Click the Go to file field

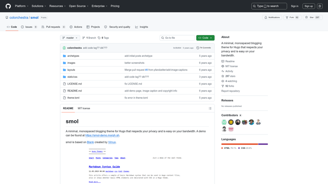click(x=177, y=38)
